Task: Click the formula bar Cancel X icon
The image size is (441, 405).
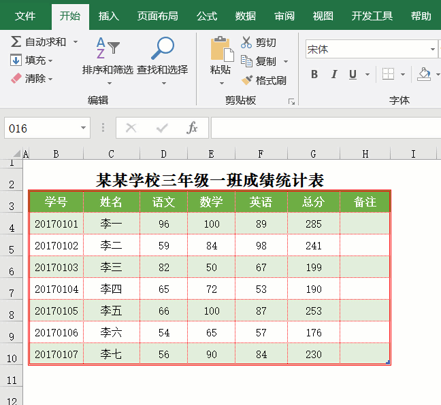Action: [x=131, y=128]
